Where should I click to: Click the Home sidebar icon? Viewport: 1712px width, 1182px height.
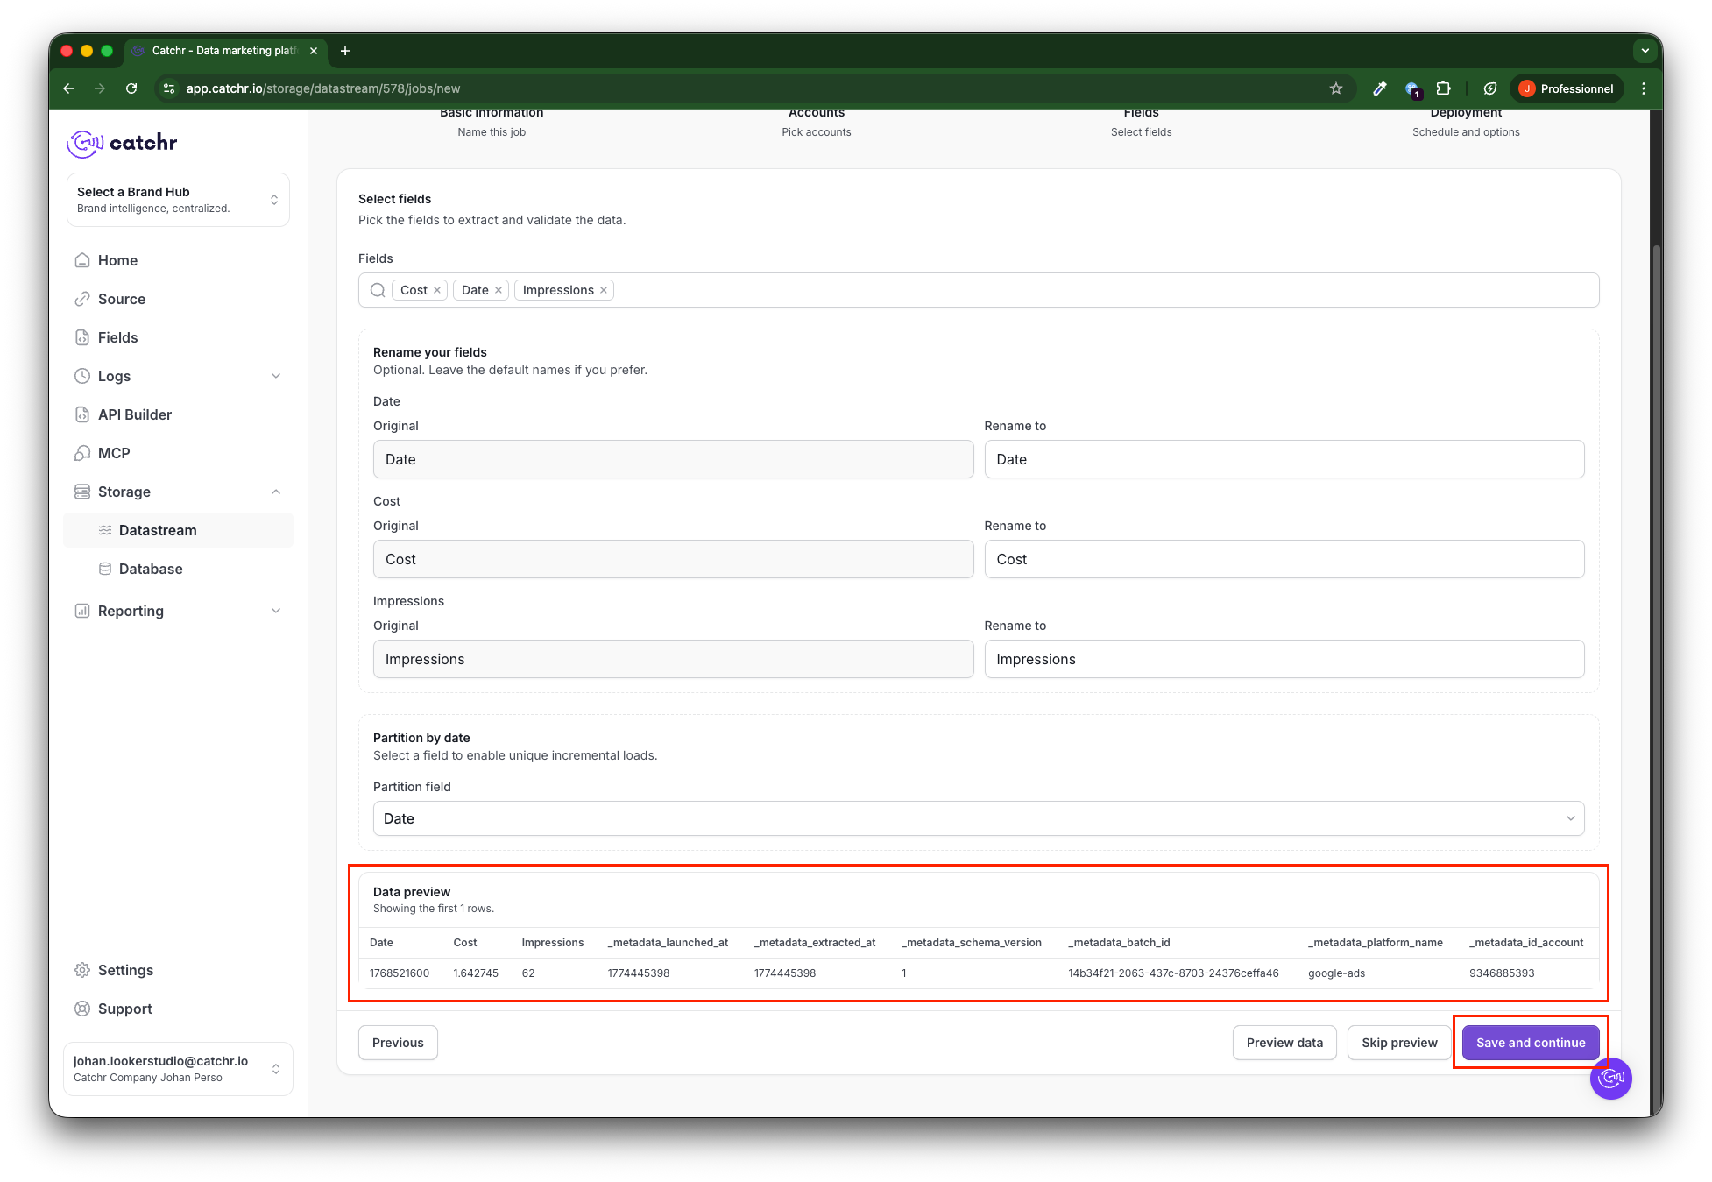tap(82, 260)
